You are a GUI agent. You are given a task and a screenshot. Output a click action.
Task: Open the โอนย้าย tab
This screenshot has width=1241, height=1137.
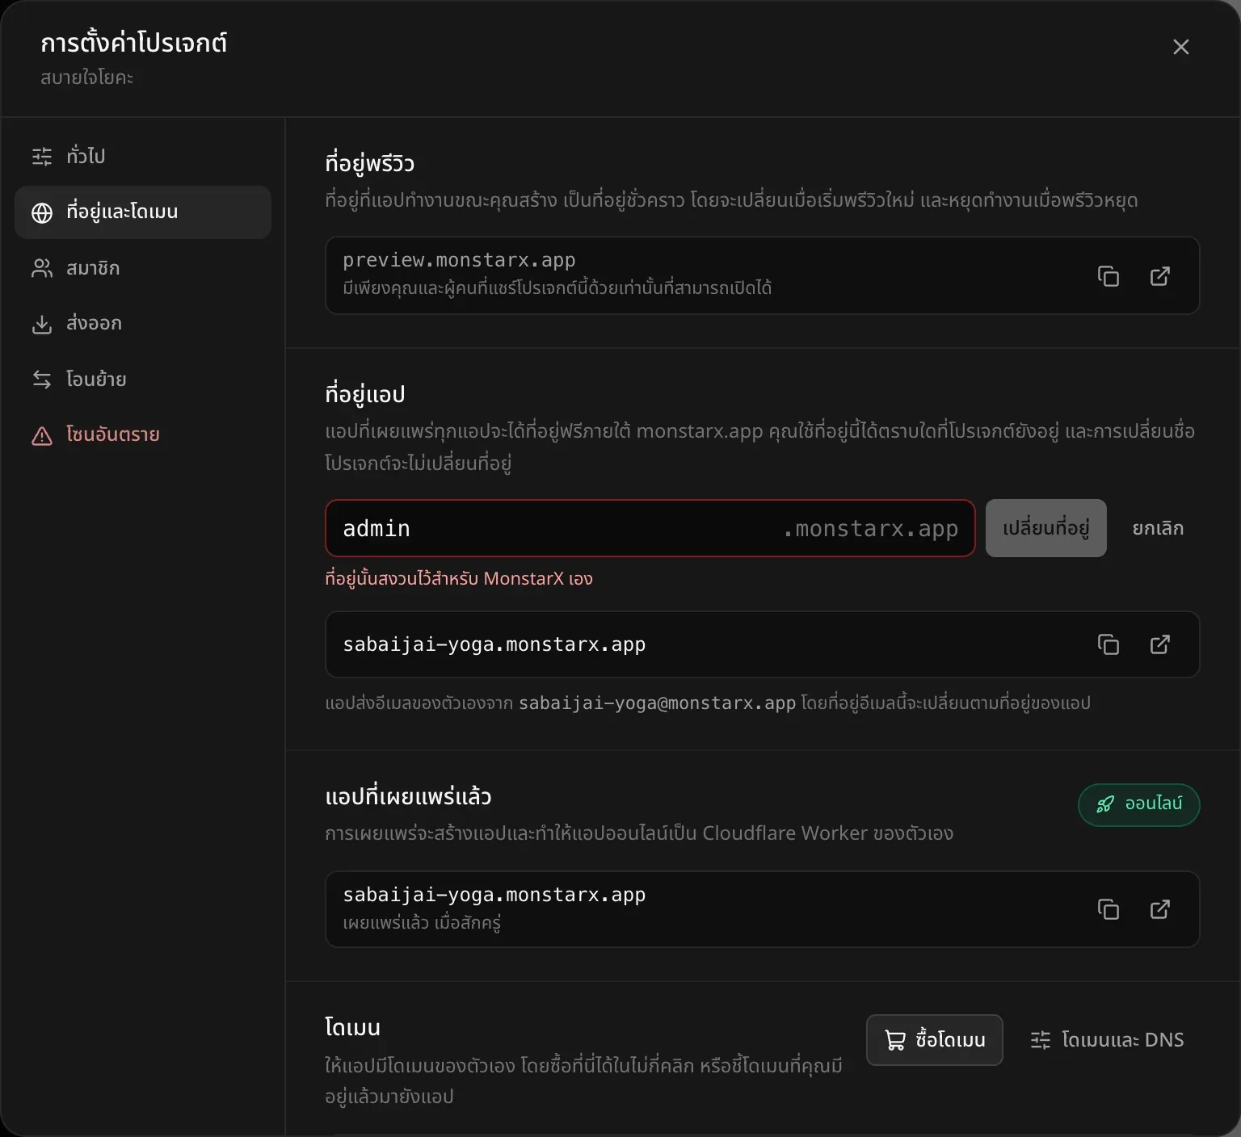click(143, 380)
